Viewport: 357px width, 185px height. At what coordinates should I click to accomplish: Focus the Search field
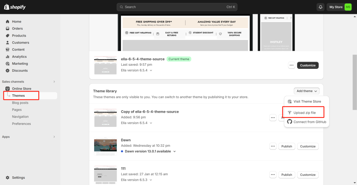coord(177,7)
